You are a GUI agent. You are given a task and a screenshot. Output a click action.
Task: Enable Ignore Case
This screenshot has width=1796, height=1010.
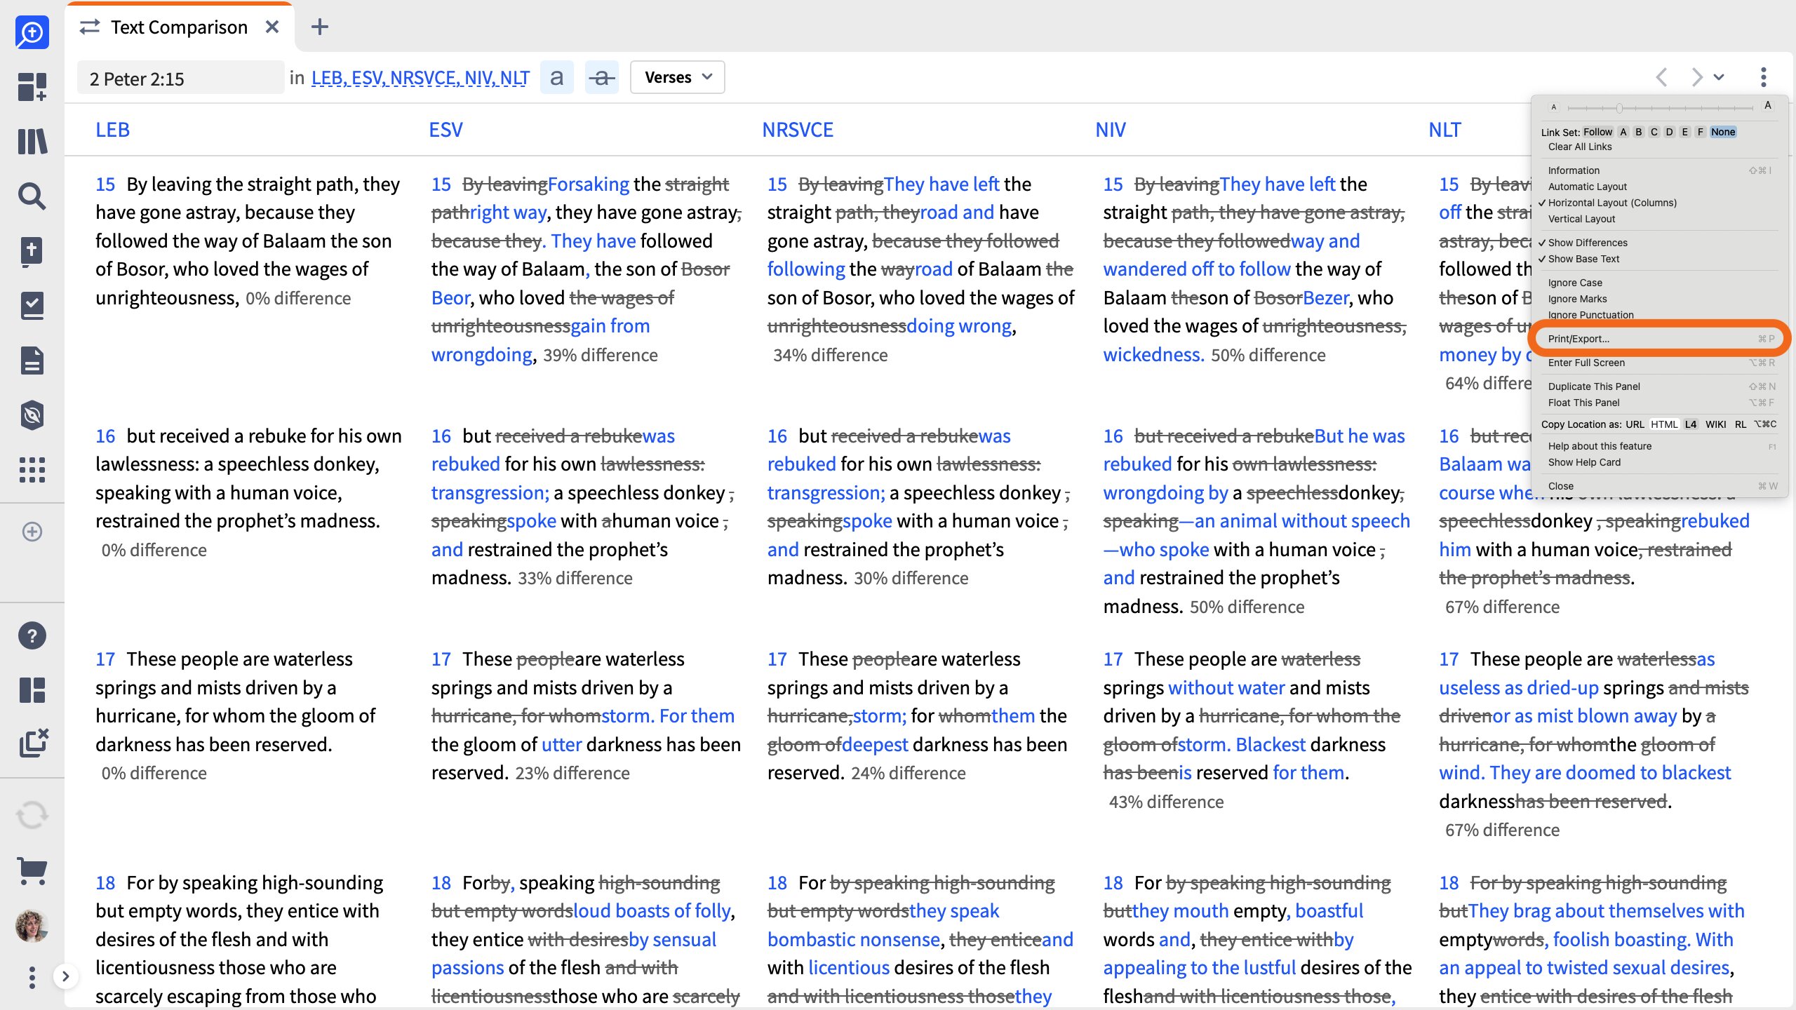coord(1660,283)
